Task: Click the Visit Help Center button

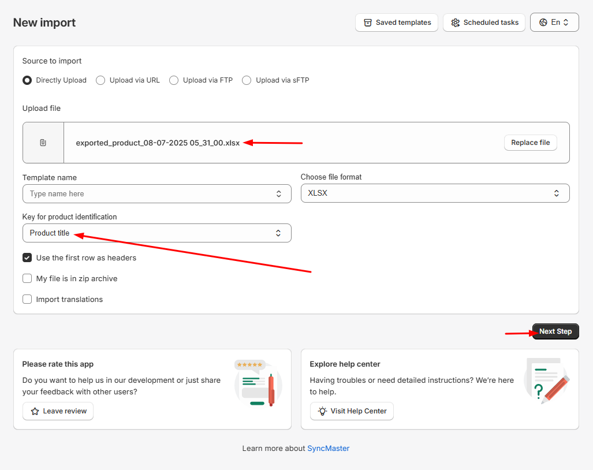Action: tap(352, 411)
